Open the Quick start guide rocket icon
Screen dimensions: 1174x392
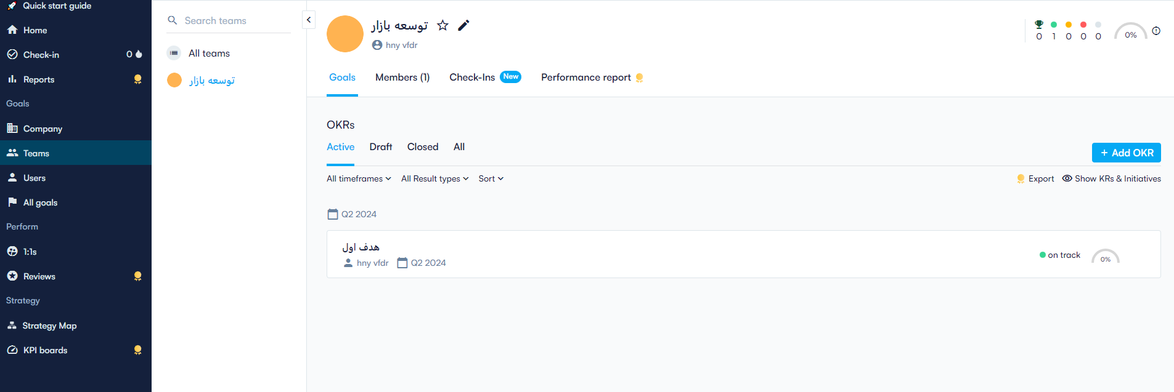[x=12, y=6]
